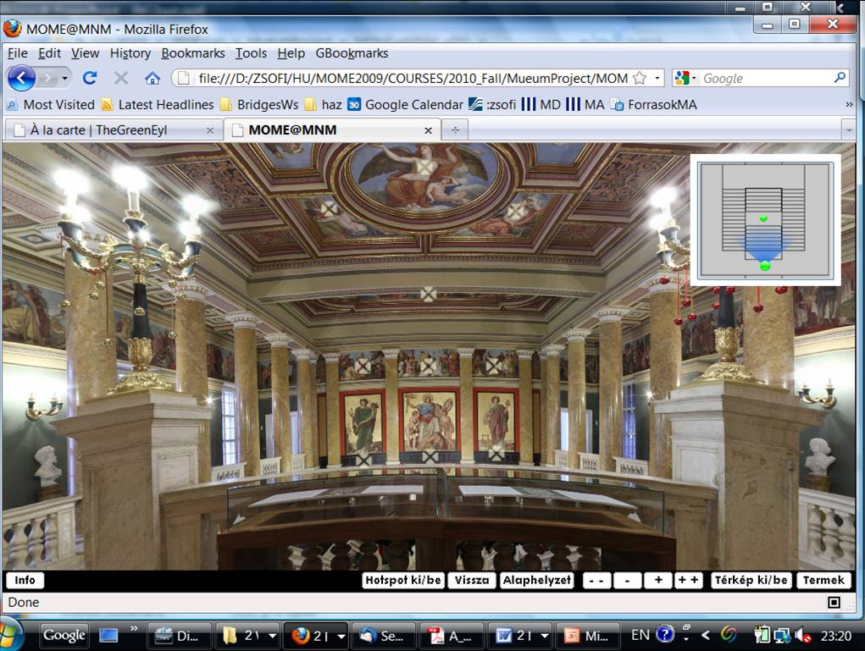Image resolution: width=865 pixels, height=651 pixels.
Task: Expand the address bar URL dropdown
Action: pyautogui.click(x=657, y=78)
